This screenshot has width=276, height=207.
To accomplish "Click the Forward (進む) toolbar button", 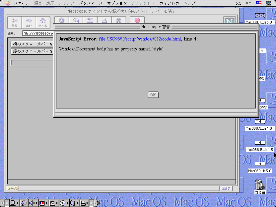I will [29, 23].
